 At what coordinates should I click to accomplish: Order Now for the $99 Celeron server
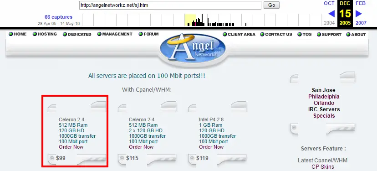point(71,147)
